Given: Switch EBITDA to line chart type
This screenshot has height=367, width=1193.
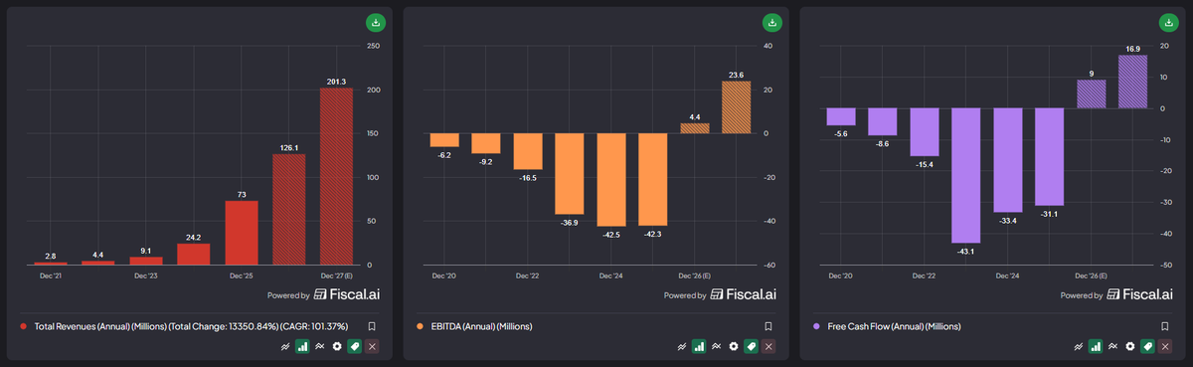Looking at the screenshot, I should coord(681,346).
